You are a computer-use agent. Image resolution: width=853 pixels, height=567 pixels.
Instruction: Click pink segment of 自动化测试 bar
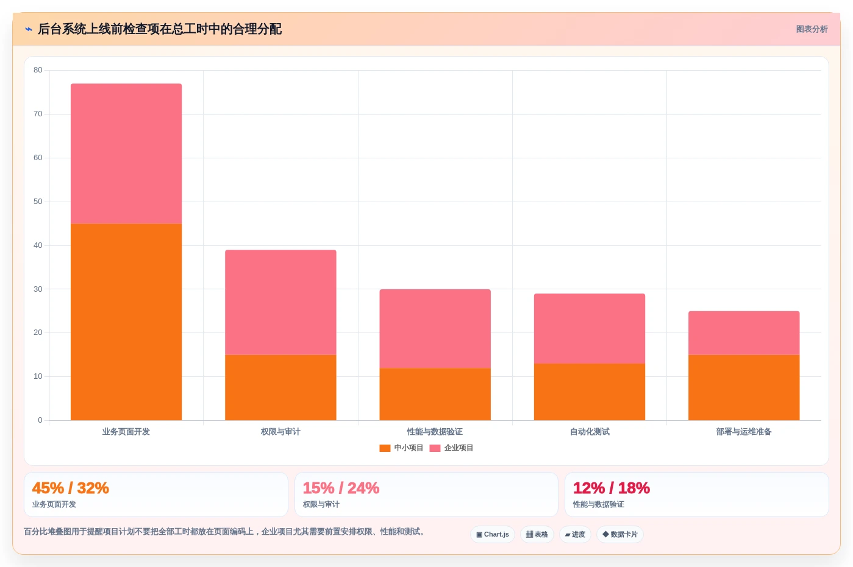click(x=590, y=328)
